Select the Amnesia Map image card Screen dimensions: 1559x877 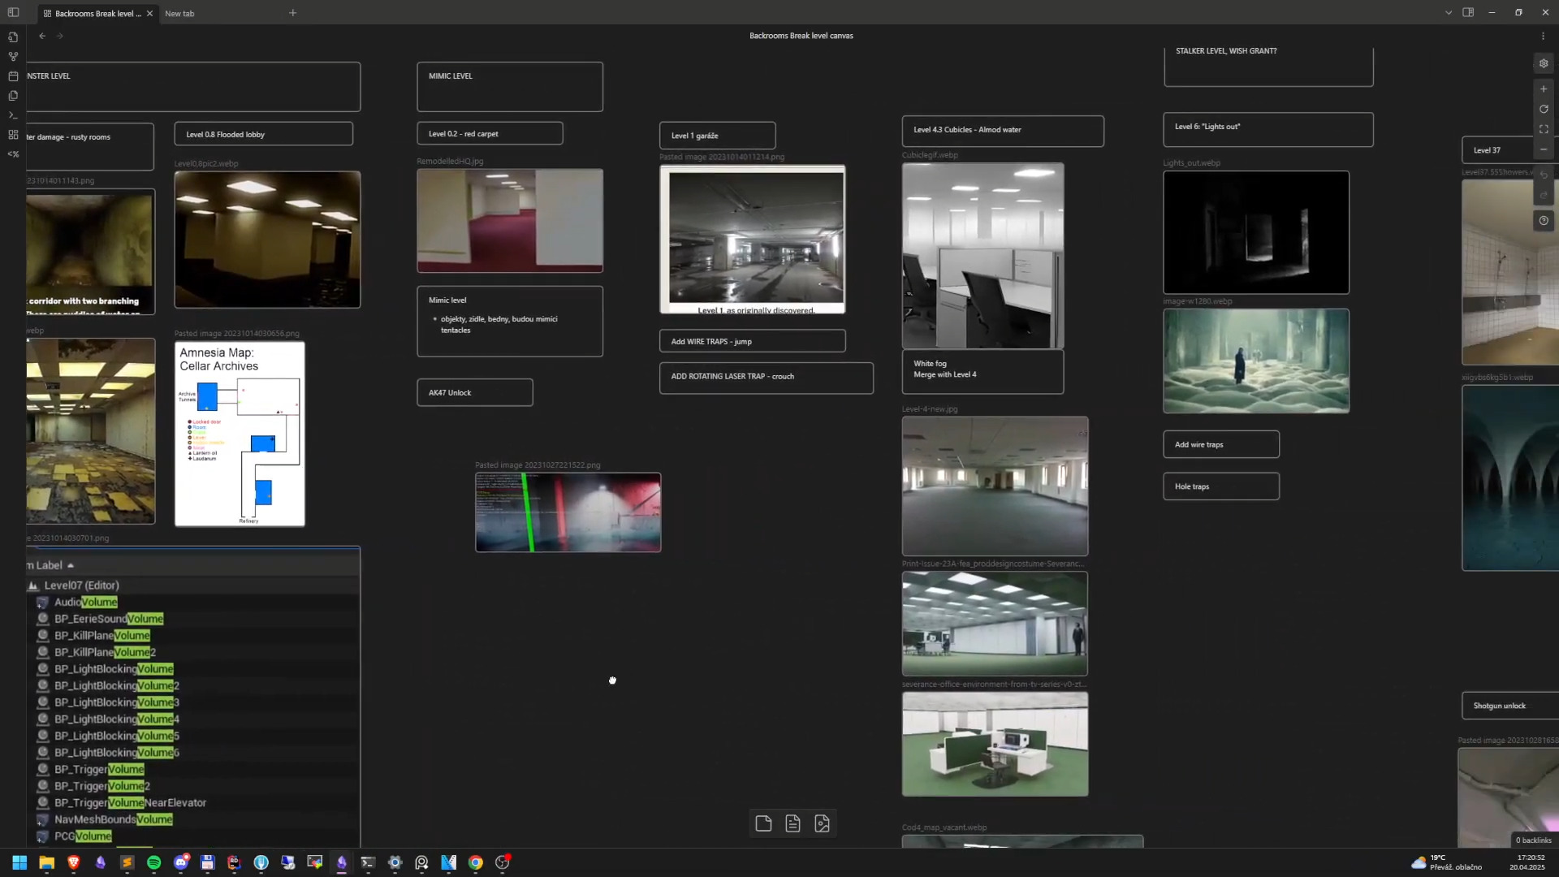[240, 434]
